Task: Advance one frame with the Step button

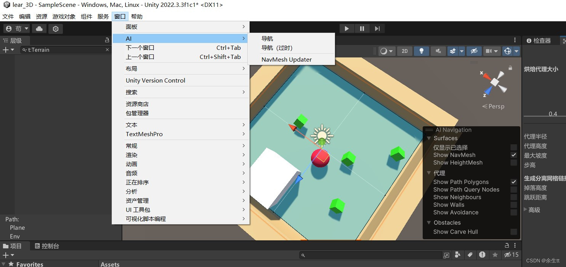Action: [377, 29]
